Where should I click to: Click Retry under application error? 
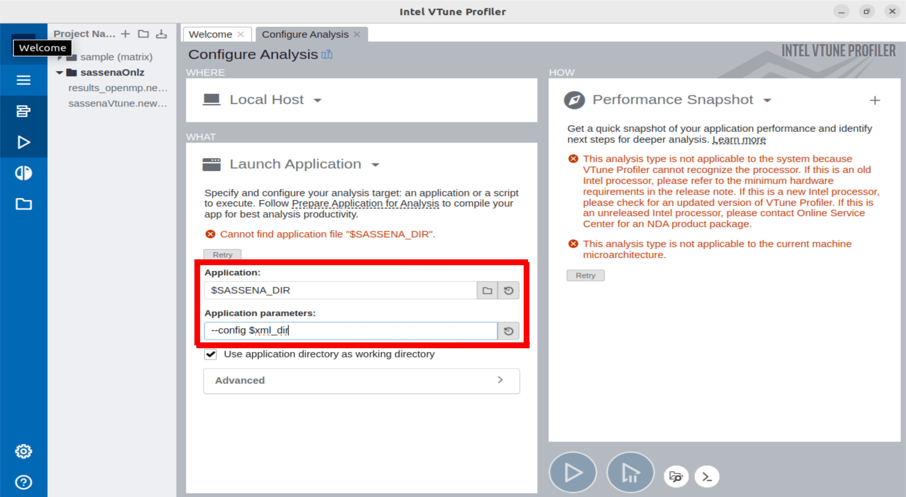pos(222,254)
